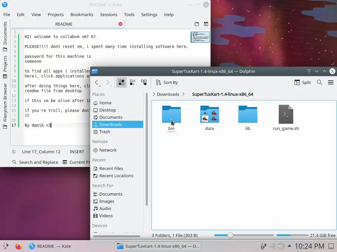This screenshot has width=337, height=252.
Task: Go to Home in Places panel
Action: coord(117,103)
